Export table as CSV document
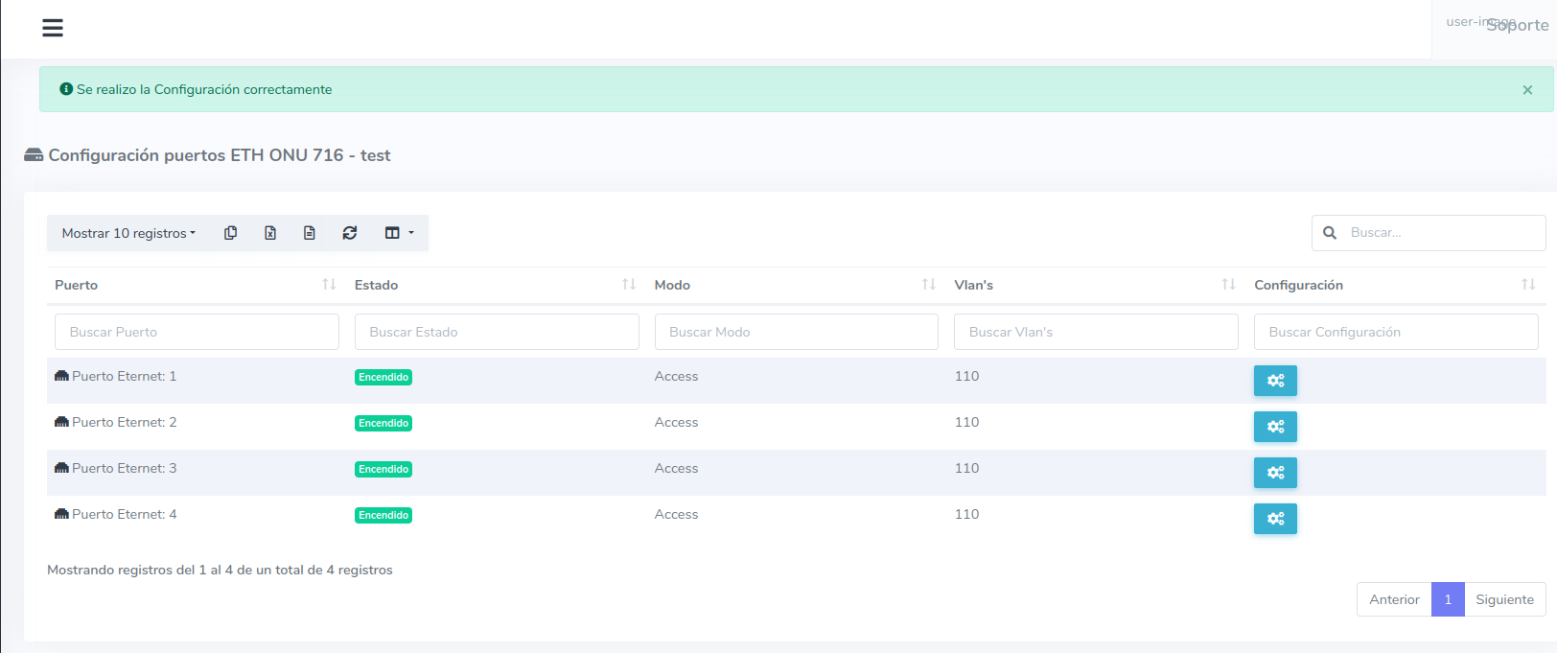The image size is (1557, 653). (x=310, y=233)
